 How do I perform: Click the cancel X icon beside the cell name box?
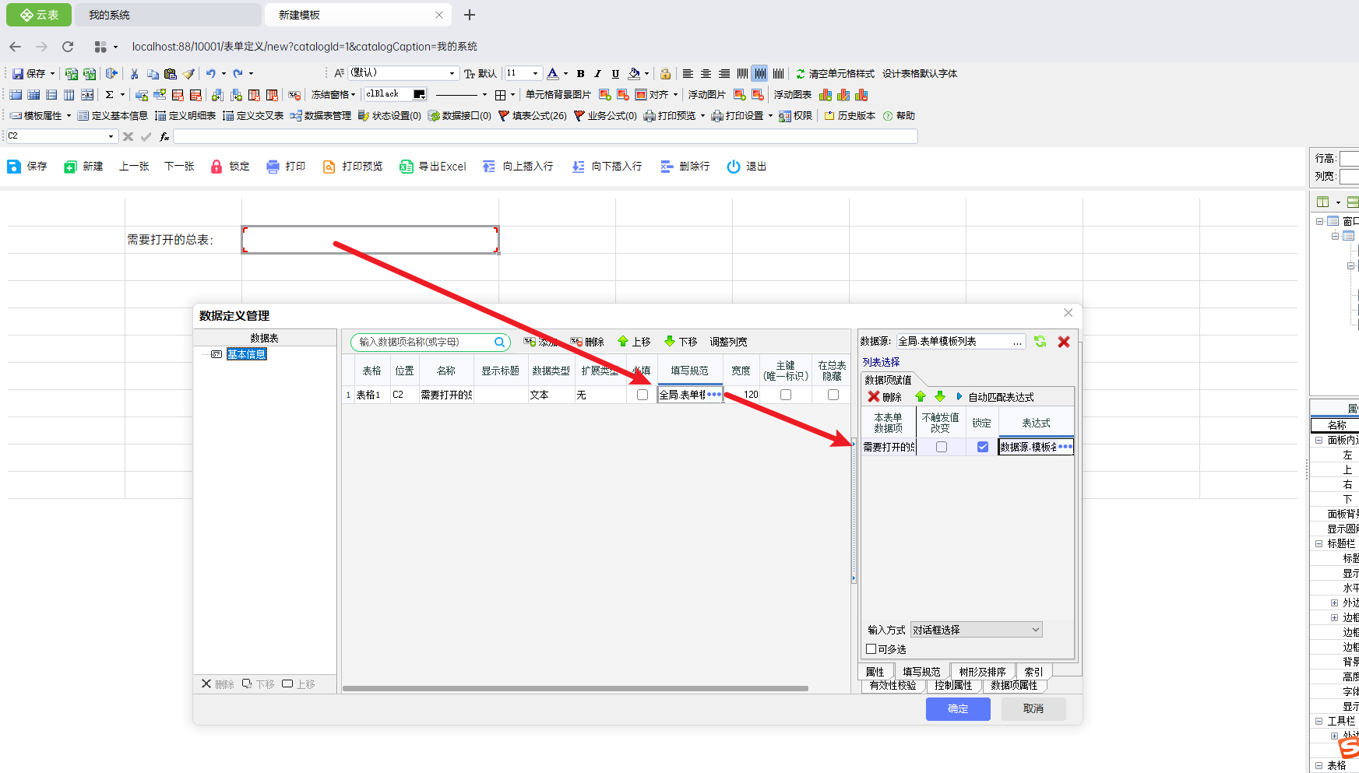[129, 136]
